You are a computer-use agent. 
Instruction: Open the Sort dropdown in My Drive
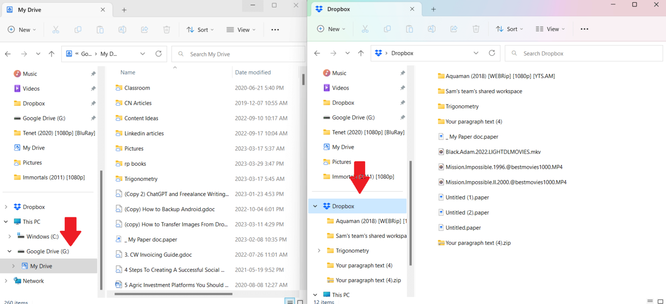pos(200,29)
